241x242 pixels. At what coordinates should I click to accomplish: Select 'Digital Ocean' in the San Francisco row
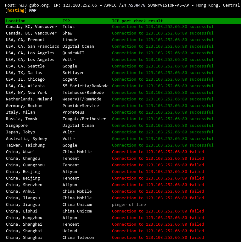[78, 46]
